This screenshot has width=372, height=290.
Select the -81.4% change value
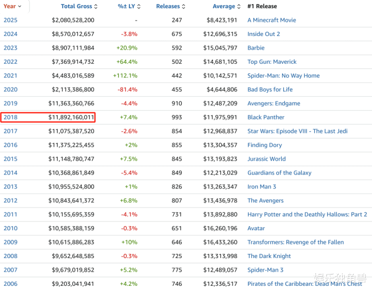[128, 90]
